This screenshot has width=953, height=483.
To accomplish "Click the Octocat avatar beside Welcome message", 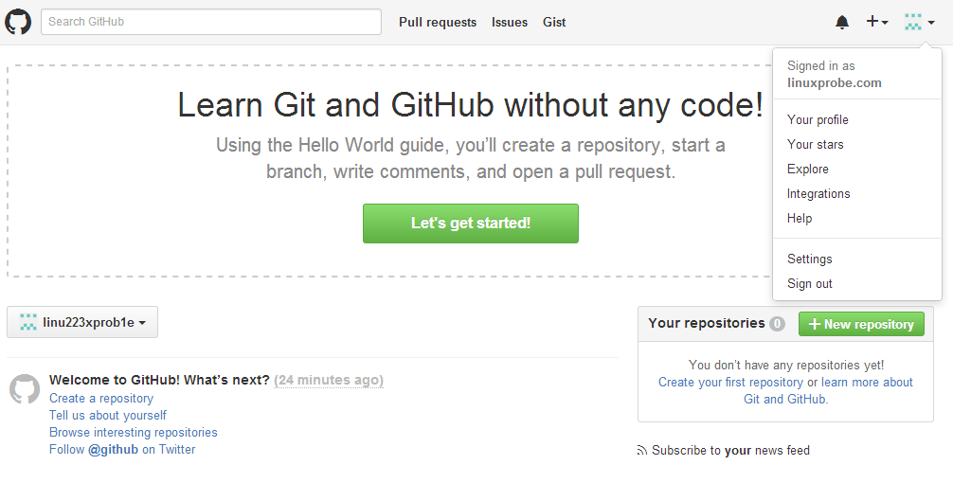I will [25, 389].
